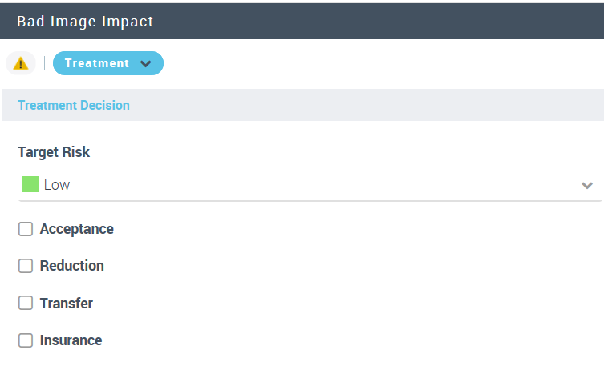
Task: Expand Target Risk using the gray arrow
Action: coord(587,185)
